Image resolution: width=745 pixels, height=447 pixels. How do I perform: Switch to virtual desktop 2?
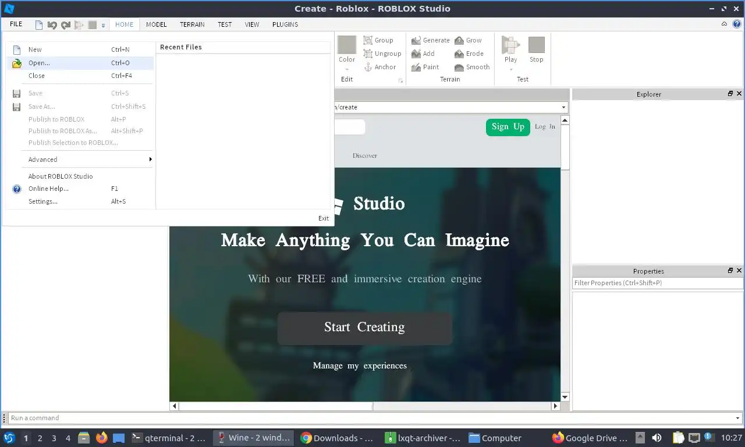tap(40, 438)
